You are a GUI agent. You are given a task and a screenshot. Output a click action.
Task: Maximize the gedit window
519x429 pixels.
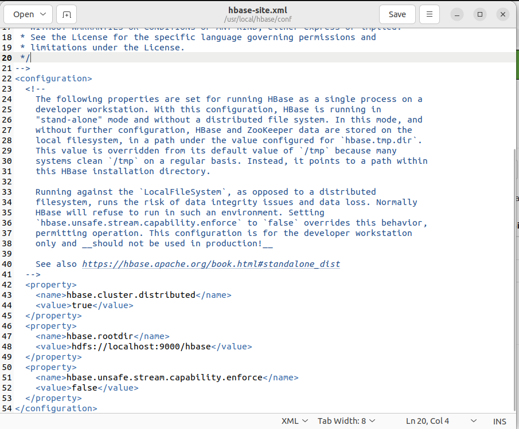(x=479, y=14)
